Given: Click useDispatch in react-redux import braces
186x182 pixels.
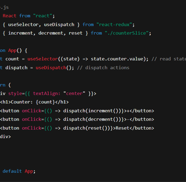Looking at the screenshot, I should click(x=59, y=24).
